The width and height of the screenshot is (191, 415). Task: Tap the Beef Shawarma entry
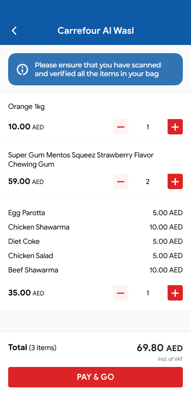96,270
